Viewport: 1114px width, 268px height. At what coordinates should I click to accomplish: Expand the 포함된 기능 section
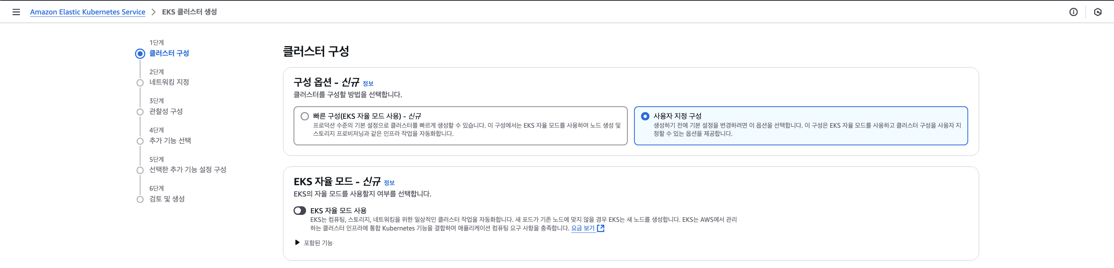(314, 243)
